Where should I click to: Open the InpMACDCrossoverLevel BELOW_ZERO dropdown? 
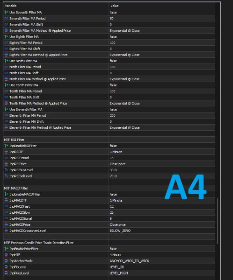pos(162,231)
